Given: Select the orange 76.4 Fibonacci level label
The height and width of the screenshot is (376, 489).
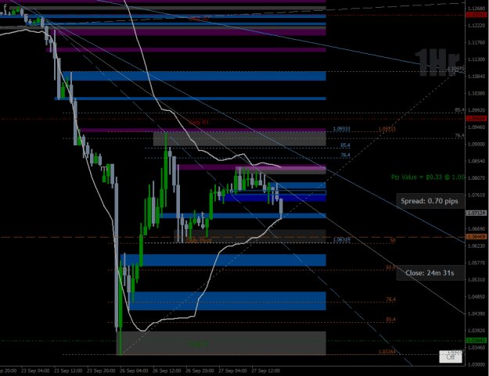Looking at the screenshot, I should point(390,299).
